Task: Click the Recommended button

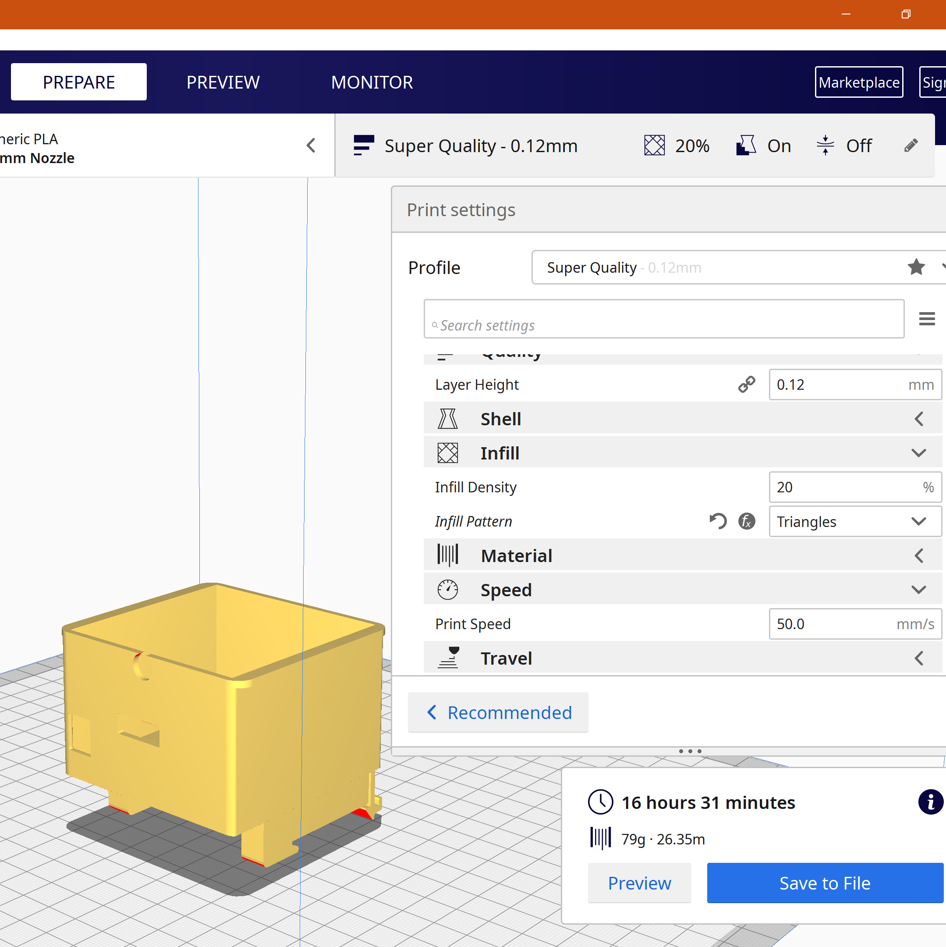Action: 498,713
